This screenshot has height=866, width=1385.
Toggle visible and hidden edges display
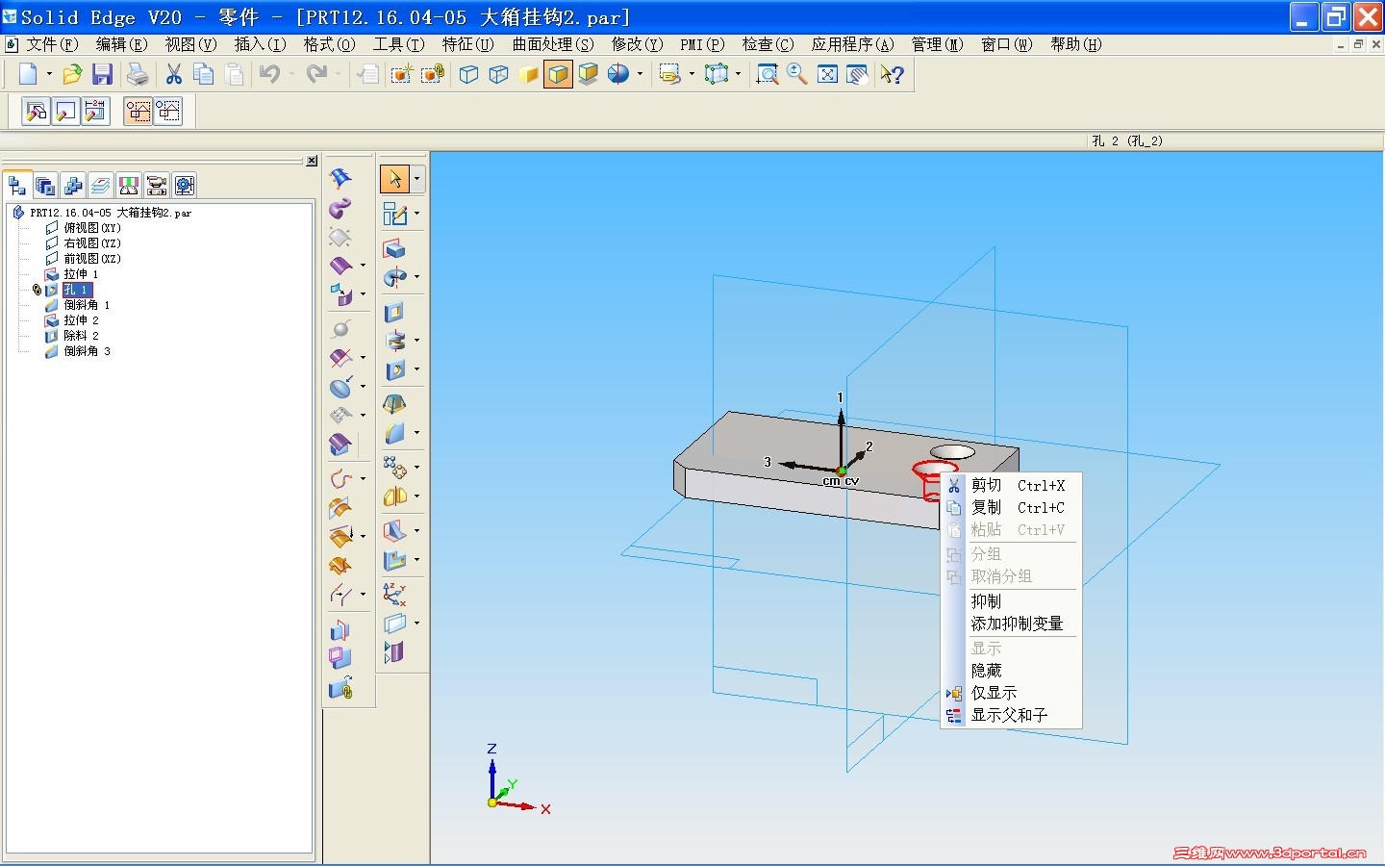498,74
